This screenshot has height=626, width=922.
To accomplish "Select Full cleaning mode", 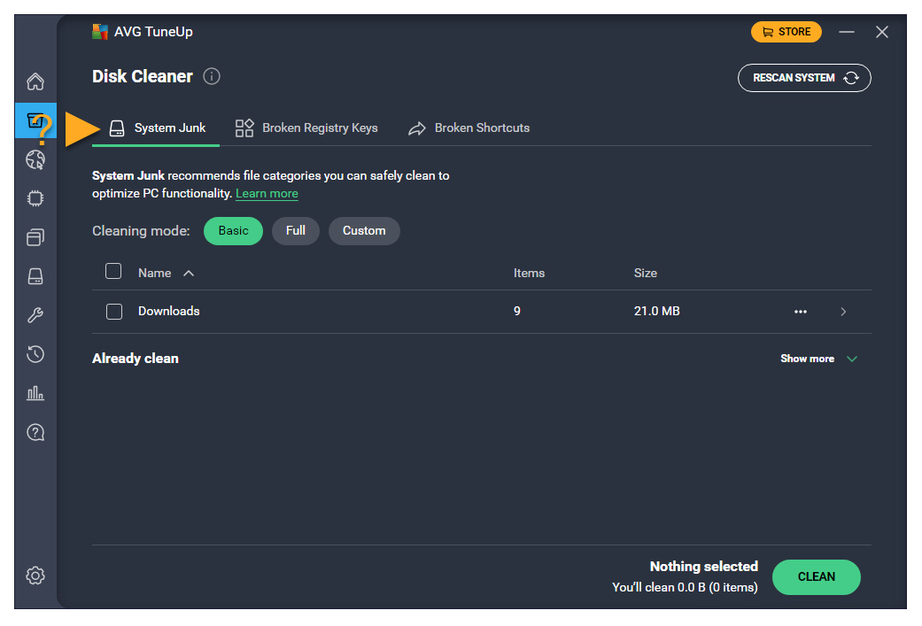I will (296, 231).
